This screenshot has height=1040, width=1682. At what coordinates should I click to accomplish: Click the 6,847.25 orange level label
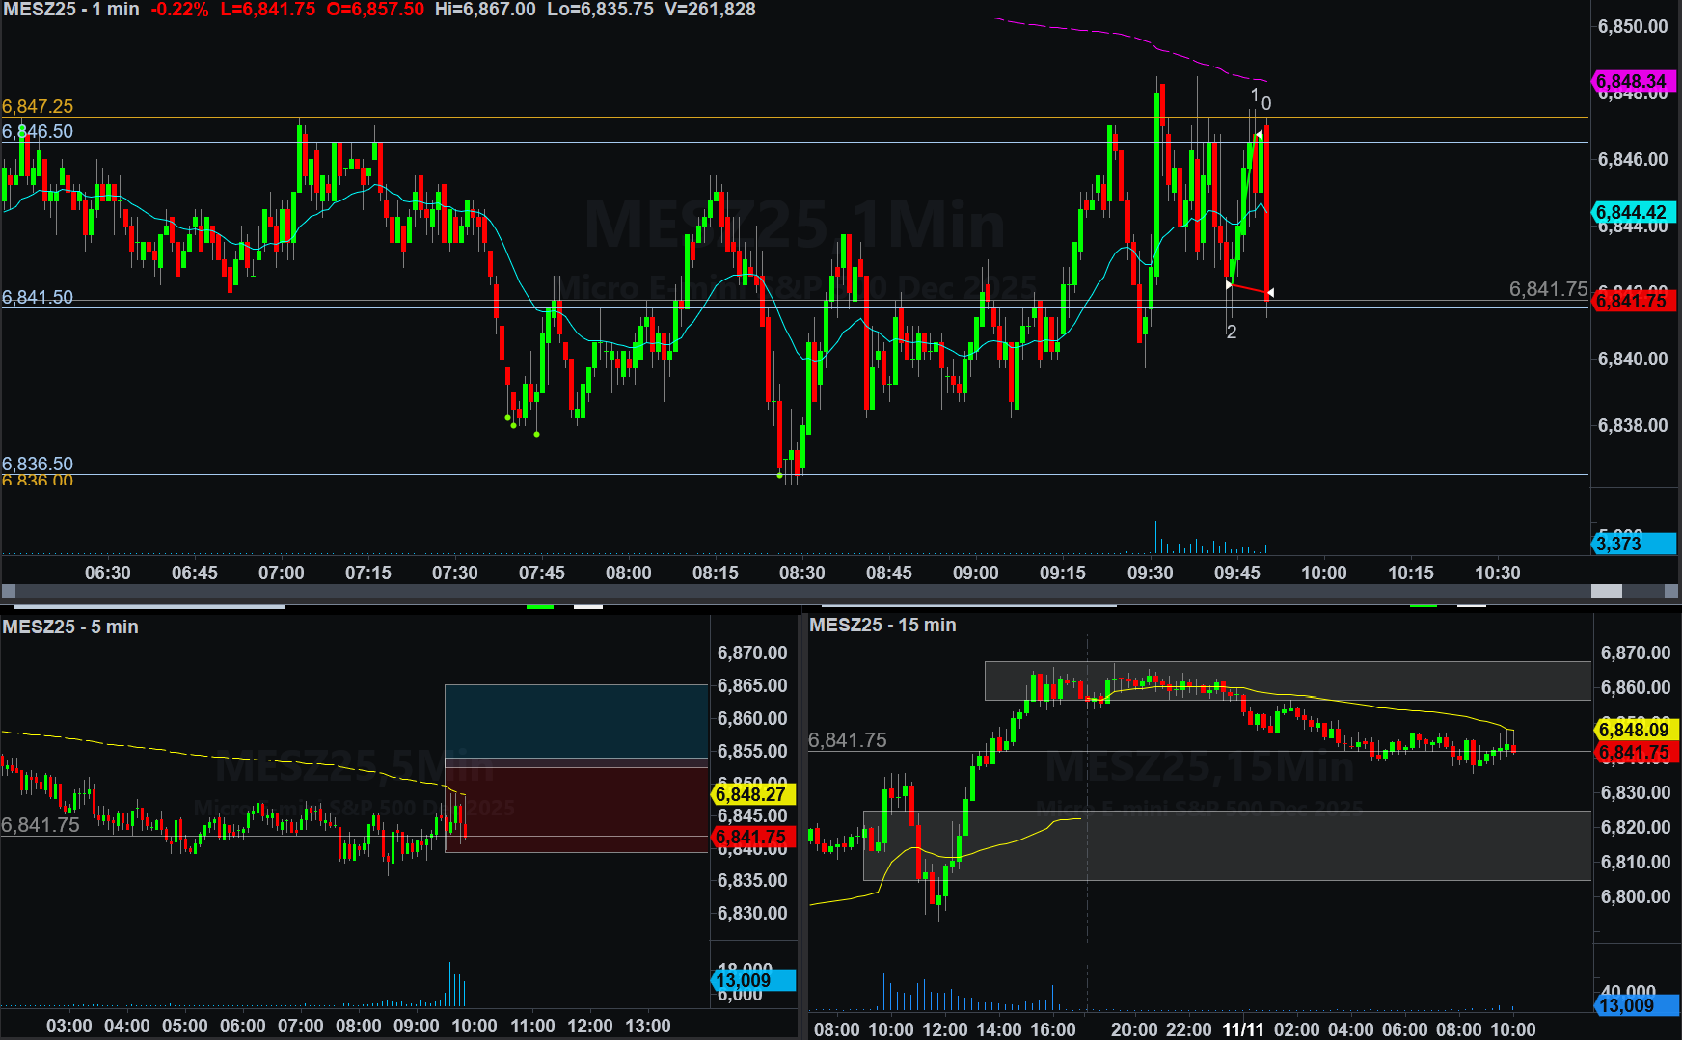click(38, 106)
